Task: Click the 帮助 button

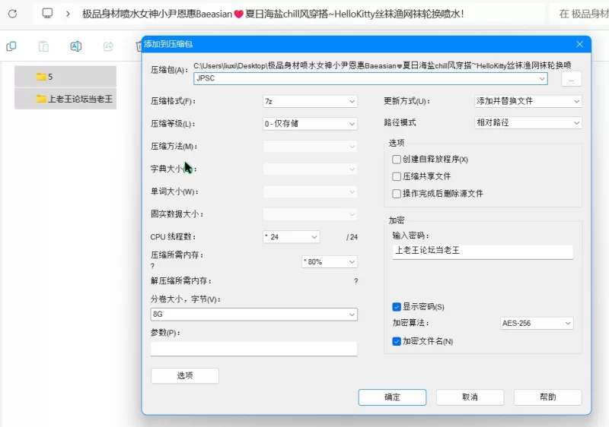Action: point(547,397)
